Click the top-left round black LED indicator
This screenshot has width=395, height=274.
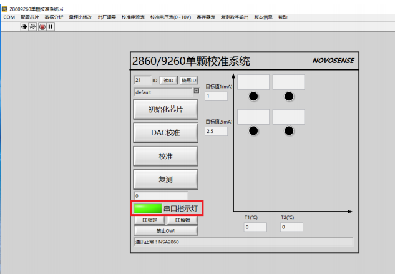254,96
